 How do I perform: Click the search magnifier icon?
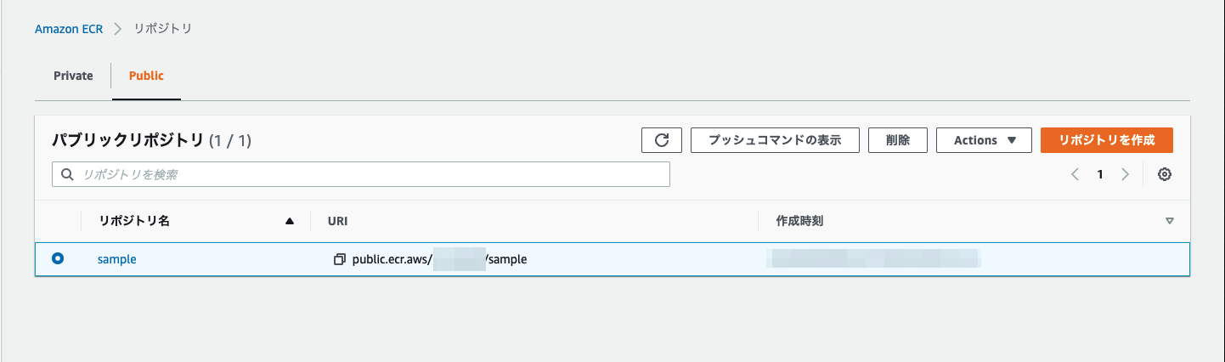[x=67, y=174]
